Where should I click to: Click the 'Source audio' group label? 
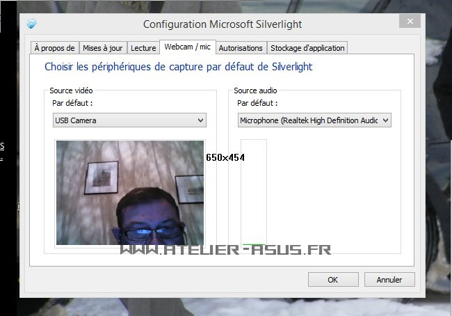click(255, 90)
